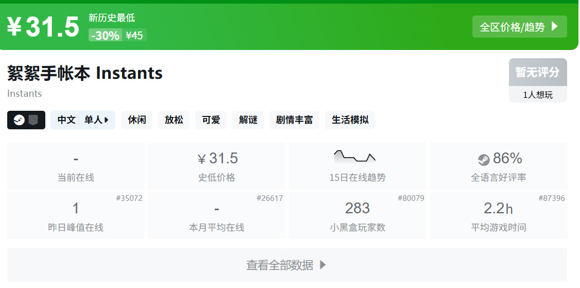Click the Steam icon beside 86%

coord(484,160)
